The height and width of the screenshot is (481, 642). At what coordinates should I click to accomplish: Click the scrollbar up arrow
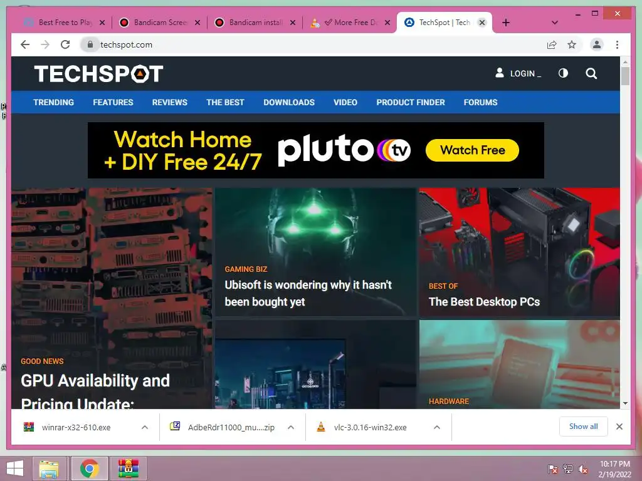[x=625, y=62]
